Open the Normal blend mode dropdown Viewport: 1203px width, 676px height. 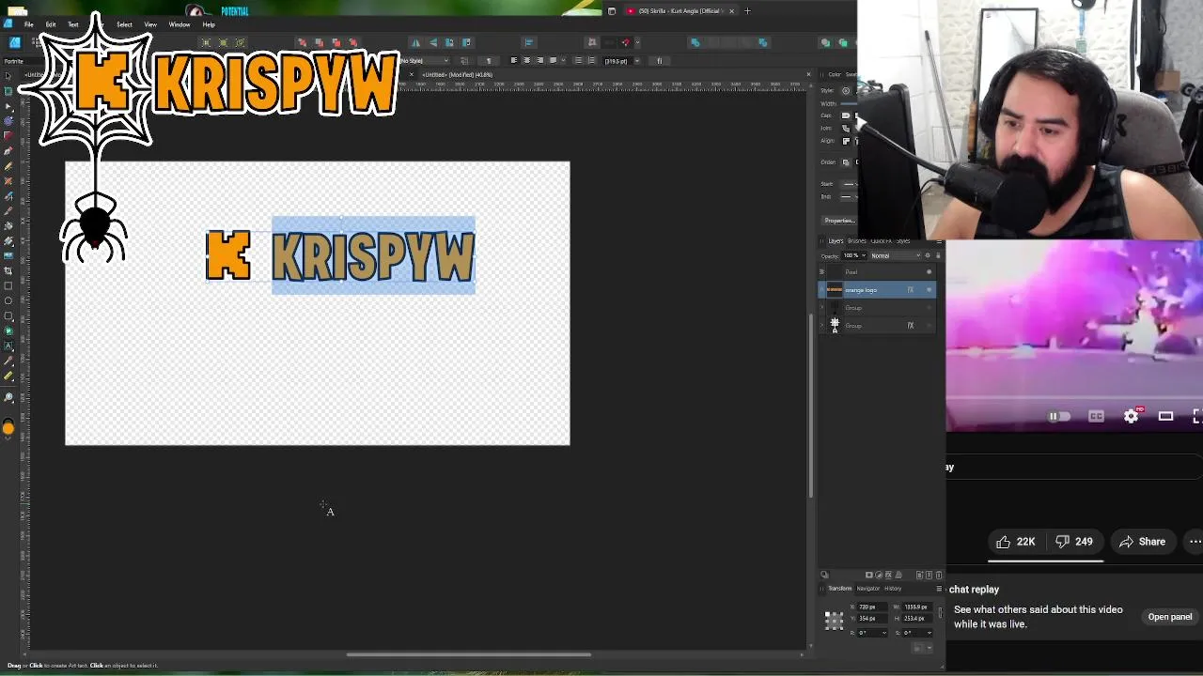[896, 255]
